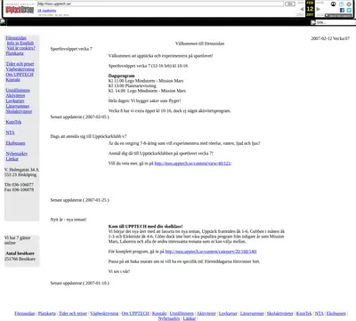Follow the content/view/40/121 link in the Upptäckarklubb text

point(193,164)
